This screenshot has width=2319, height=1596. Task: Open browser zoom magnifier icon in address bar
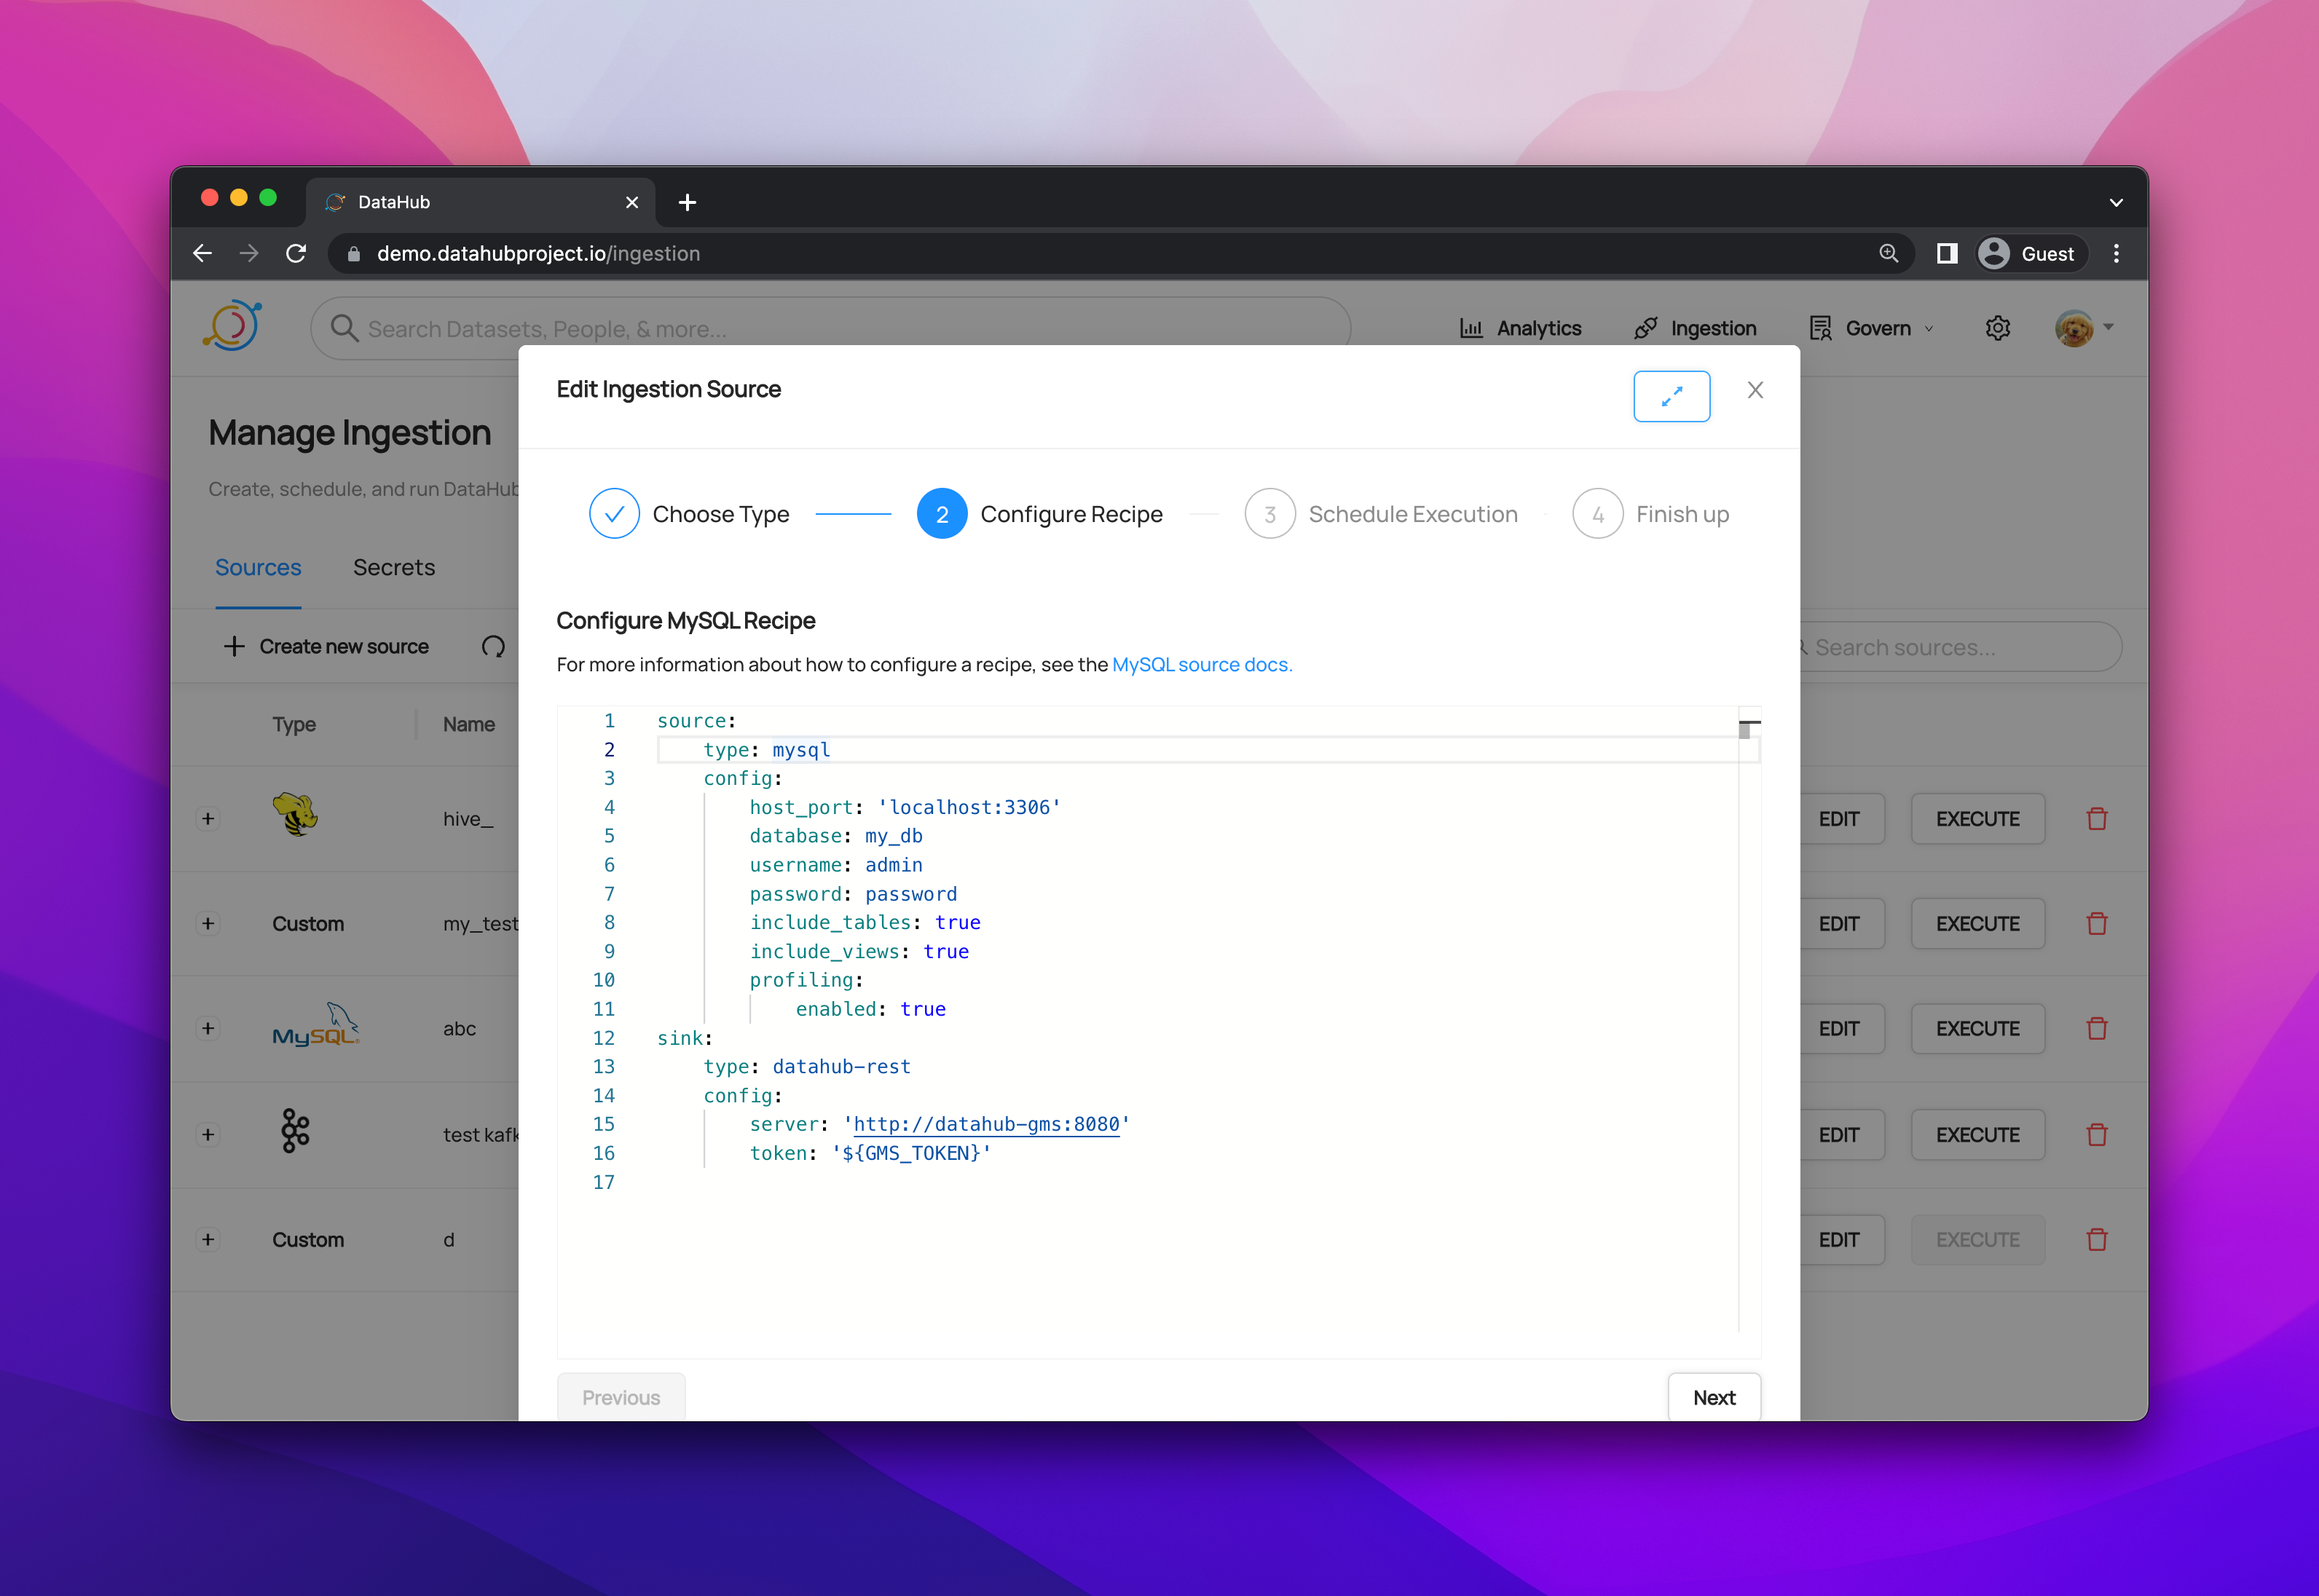[x=1888, y=254]
